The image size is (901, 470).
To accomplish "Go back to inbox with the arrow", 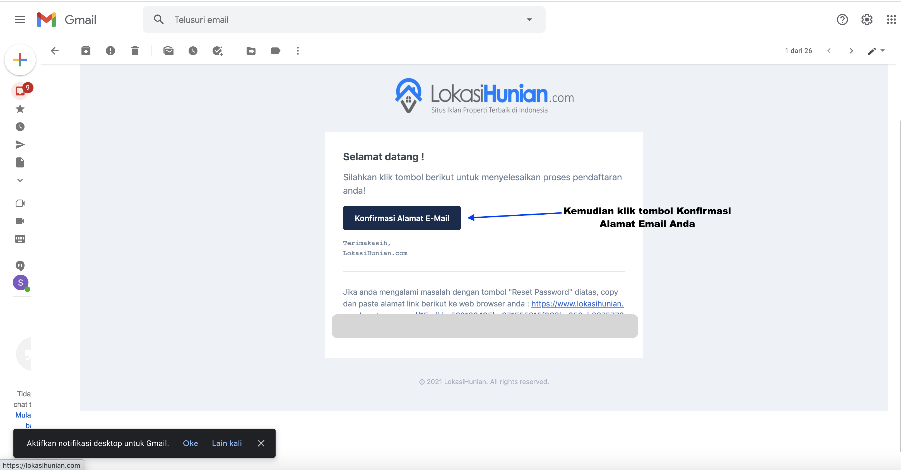I will pos(55,51).
